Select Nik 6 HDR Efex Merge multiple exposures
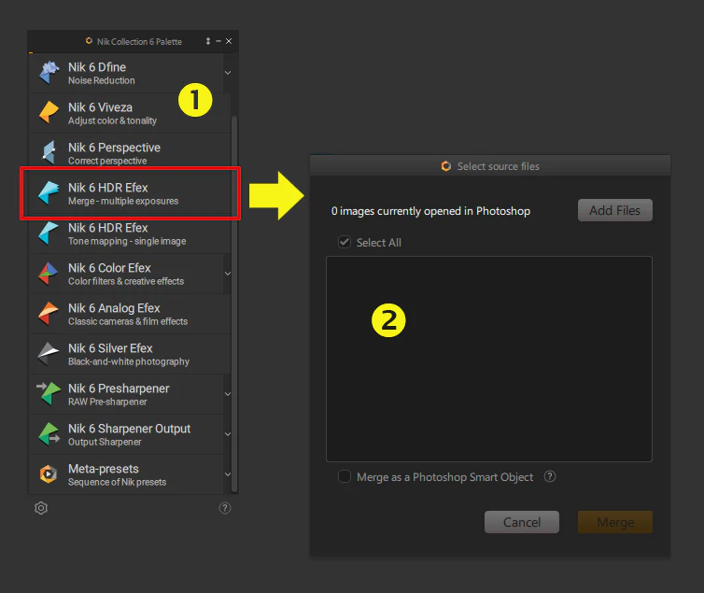The image size is (704, 593). click(130, 193)
